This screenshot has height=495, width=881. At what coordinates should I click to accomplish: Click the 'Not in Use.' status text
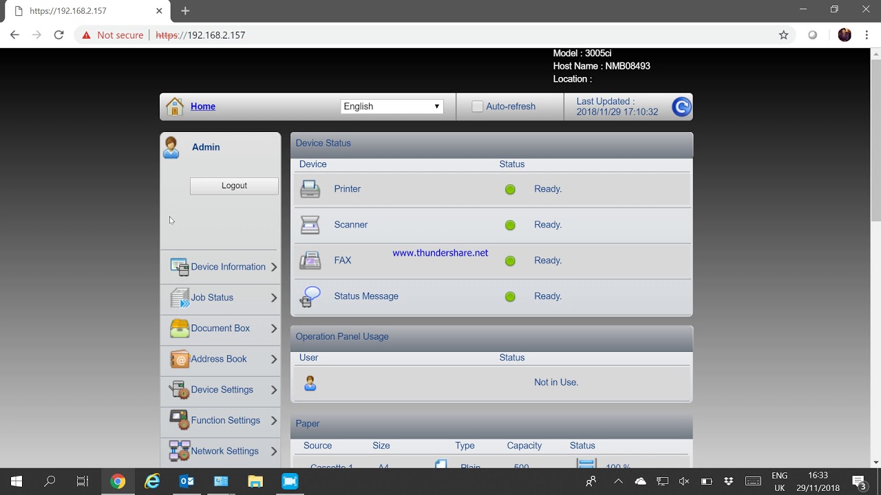pos(556,382)
